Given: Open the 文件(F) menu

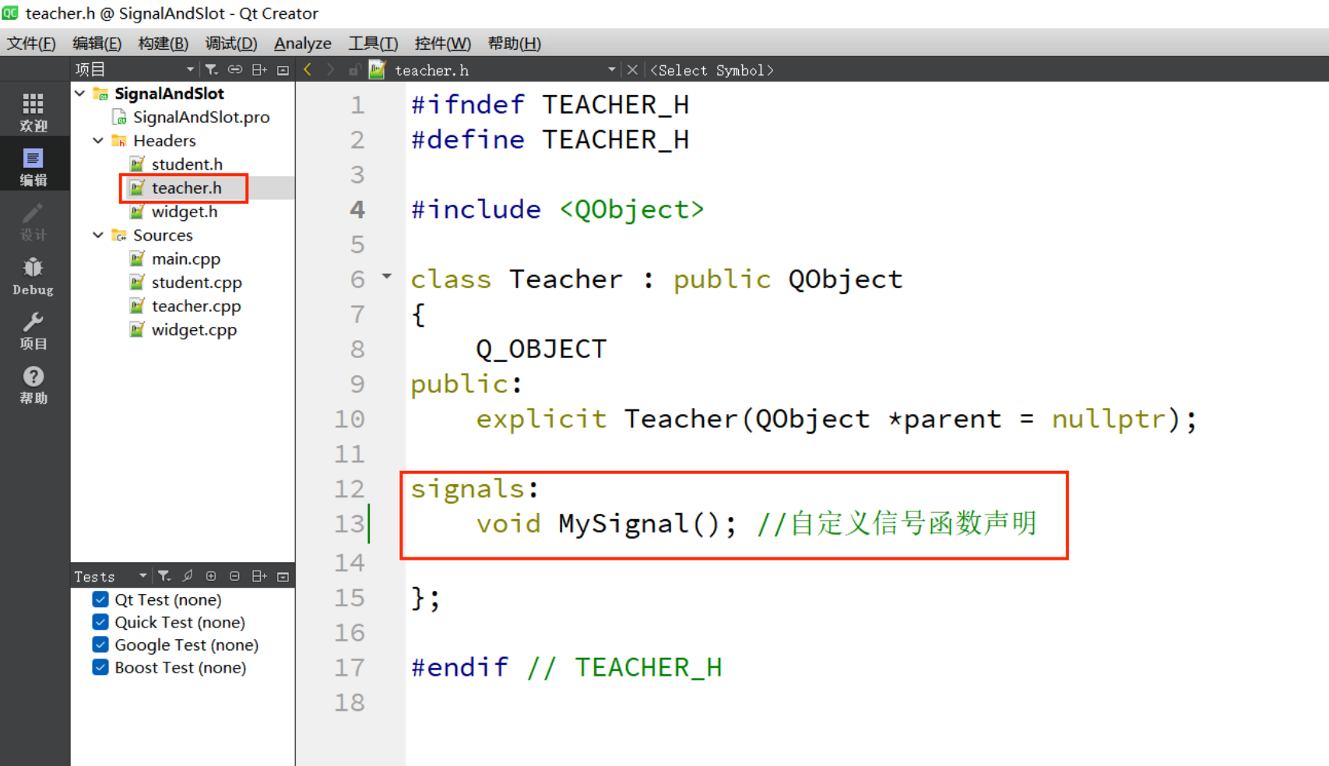Looking at the screenshot, I should [31, 44].
